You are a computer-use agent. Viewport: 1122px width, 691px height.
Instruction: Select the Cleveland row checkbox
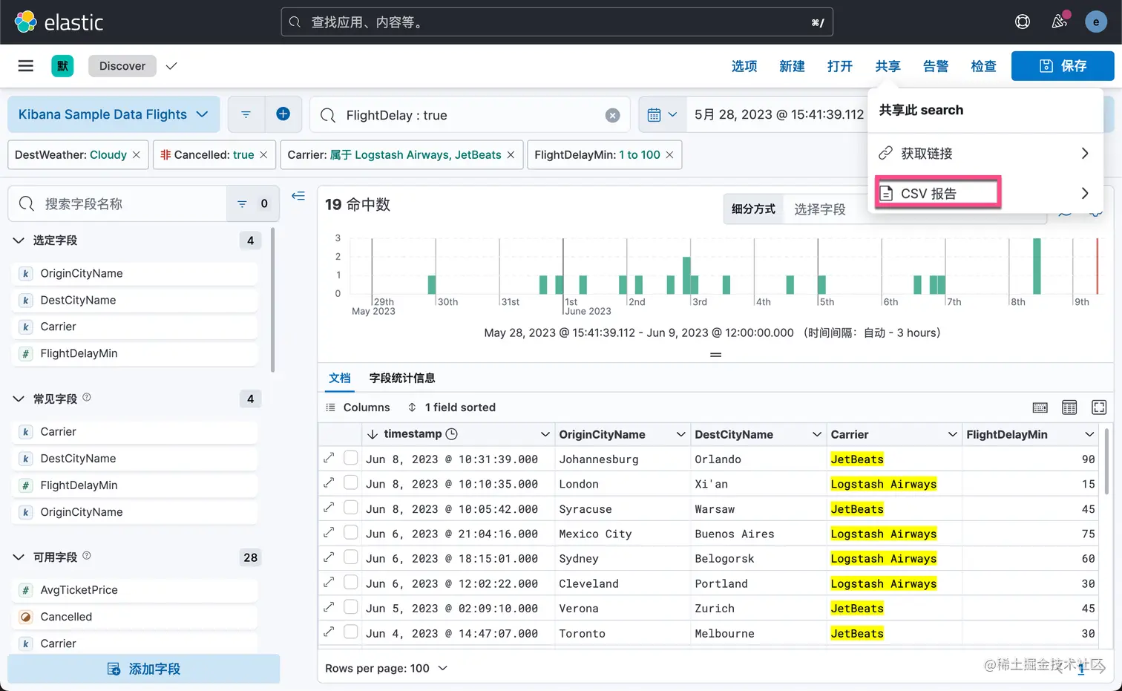click(351, 582)
